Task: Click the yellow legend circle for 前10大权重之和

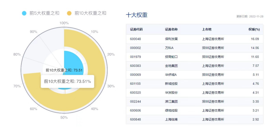Action: (69, 13)
